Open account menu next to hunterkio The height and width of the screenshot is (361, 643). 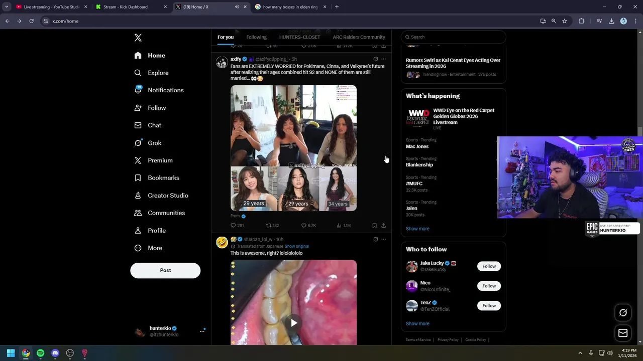202,331
